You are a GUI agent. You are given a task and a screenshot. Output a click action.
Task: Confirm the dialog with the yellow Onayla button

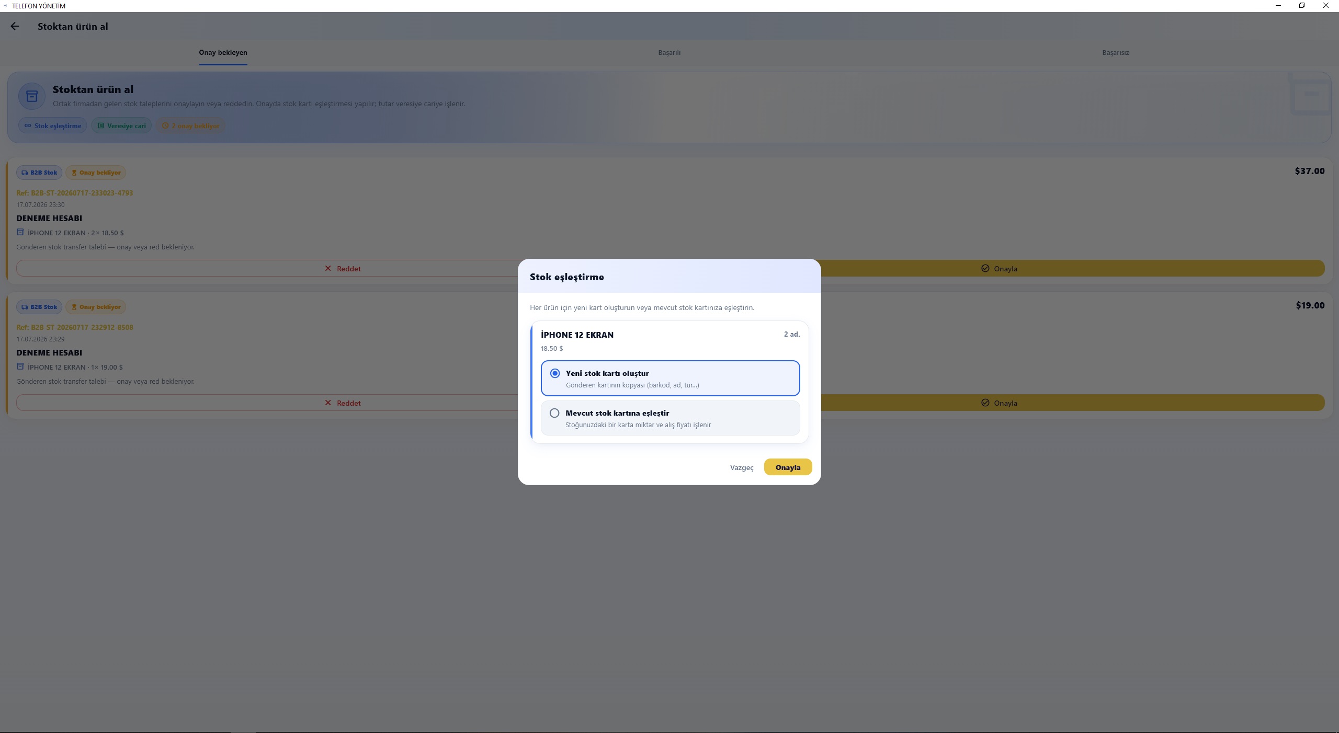click(x=788, y=467)
